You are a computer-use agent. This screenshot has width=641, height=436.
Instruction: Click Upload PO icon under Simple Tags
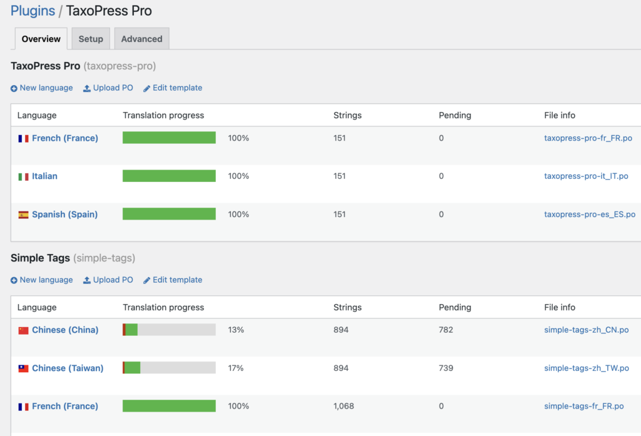(x=86, y=280)
